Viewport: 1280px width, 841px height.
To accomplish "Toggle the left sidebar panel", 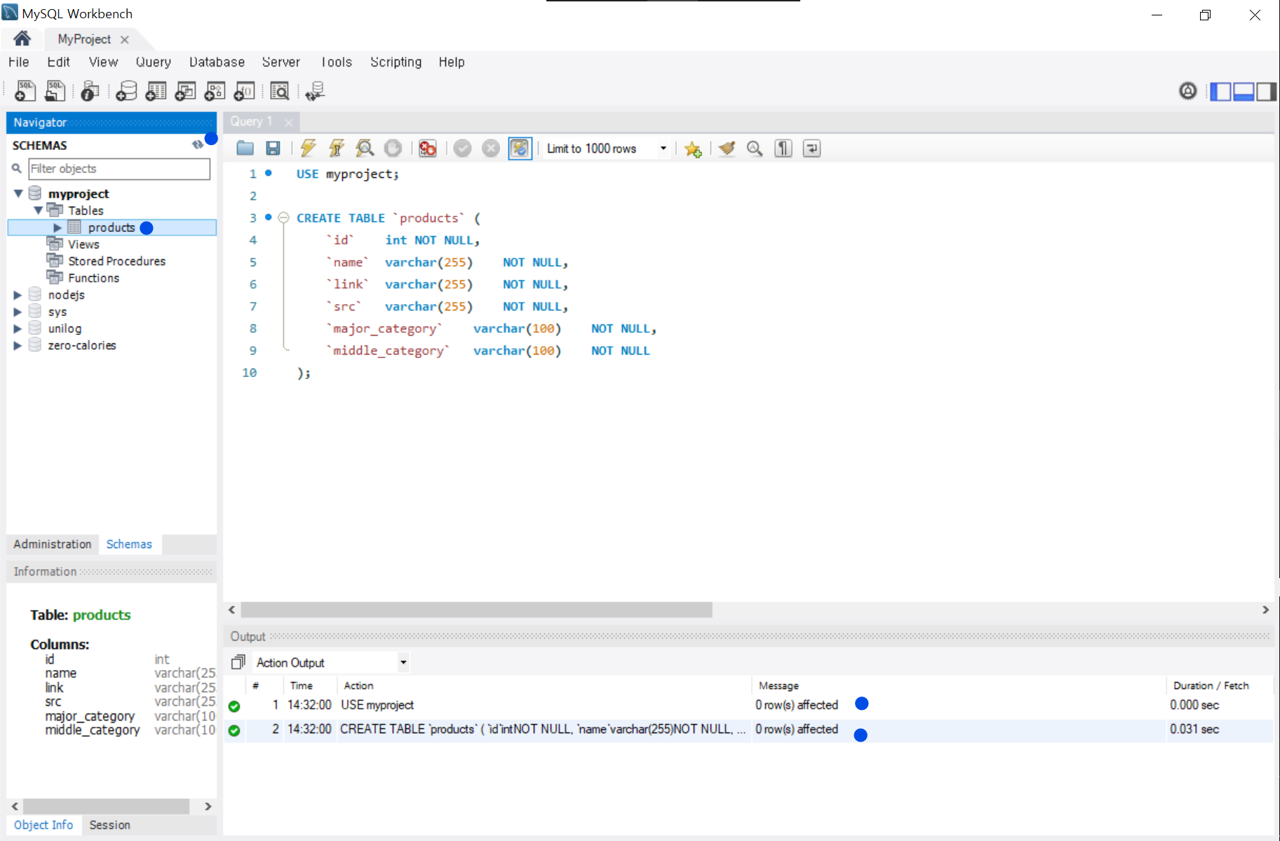I will pyautogui.click(x=1220, y=91).
